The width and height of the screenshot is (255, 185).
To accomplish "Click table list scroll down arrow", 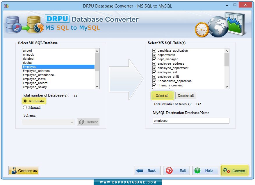I will click(x=227, y=87).
